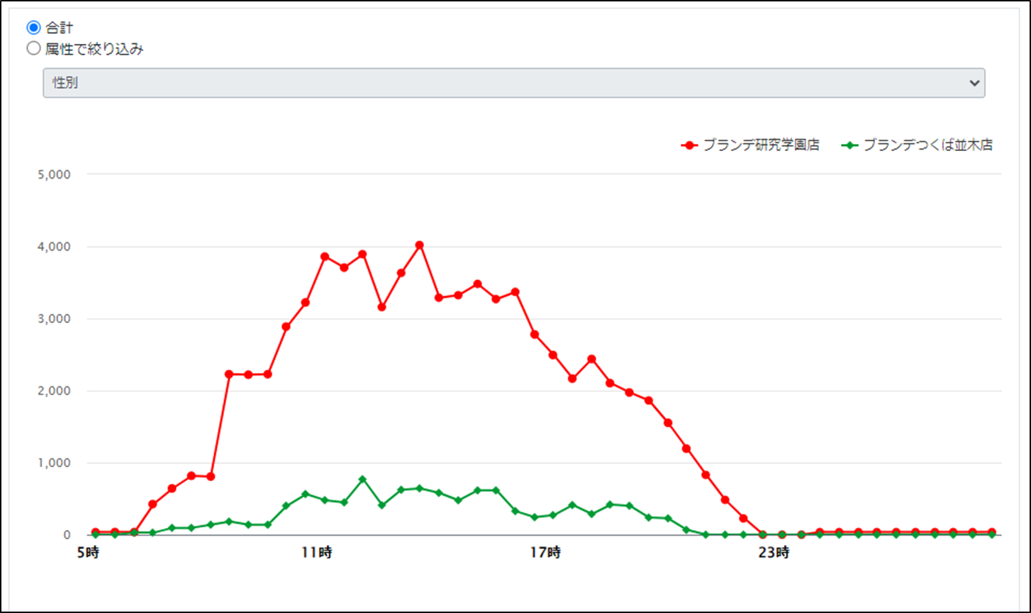This screenshot has height=613, width=1031.
Task: Toggle the ブランデ研究学園店 legend label
Action: pos(761,145)
